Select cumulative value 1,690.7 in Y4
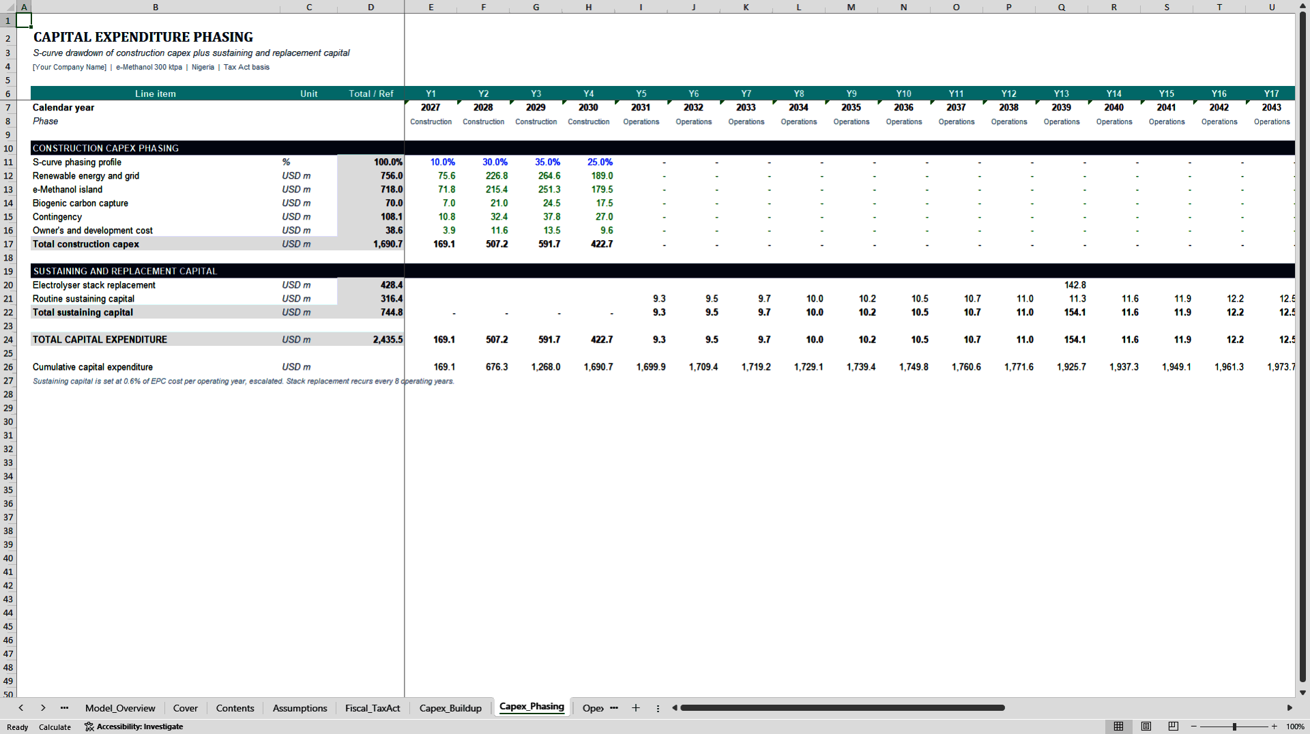This screenshot has width=1310, height=734. click(x=588, y=367)
